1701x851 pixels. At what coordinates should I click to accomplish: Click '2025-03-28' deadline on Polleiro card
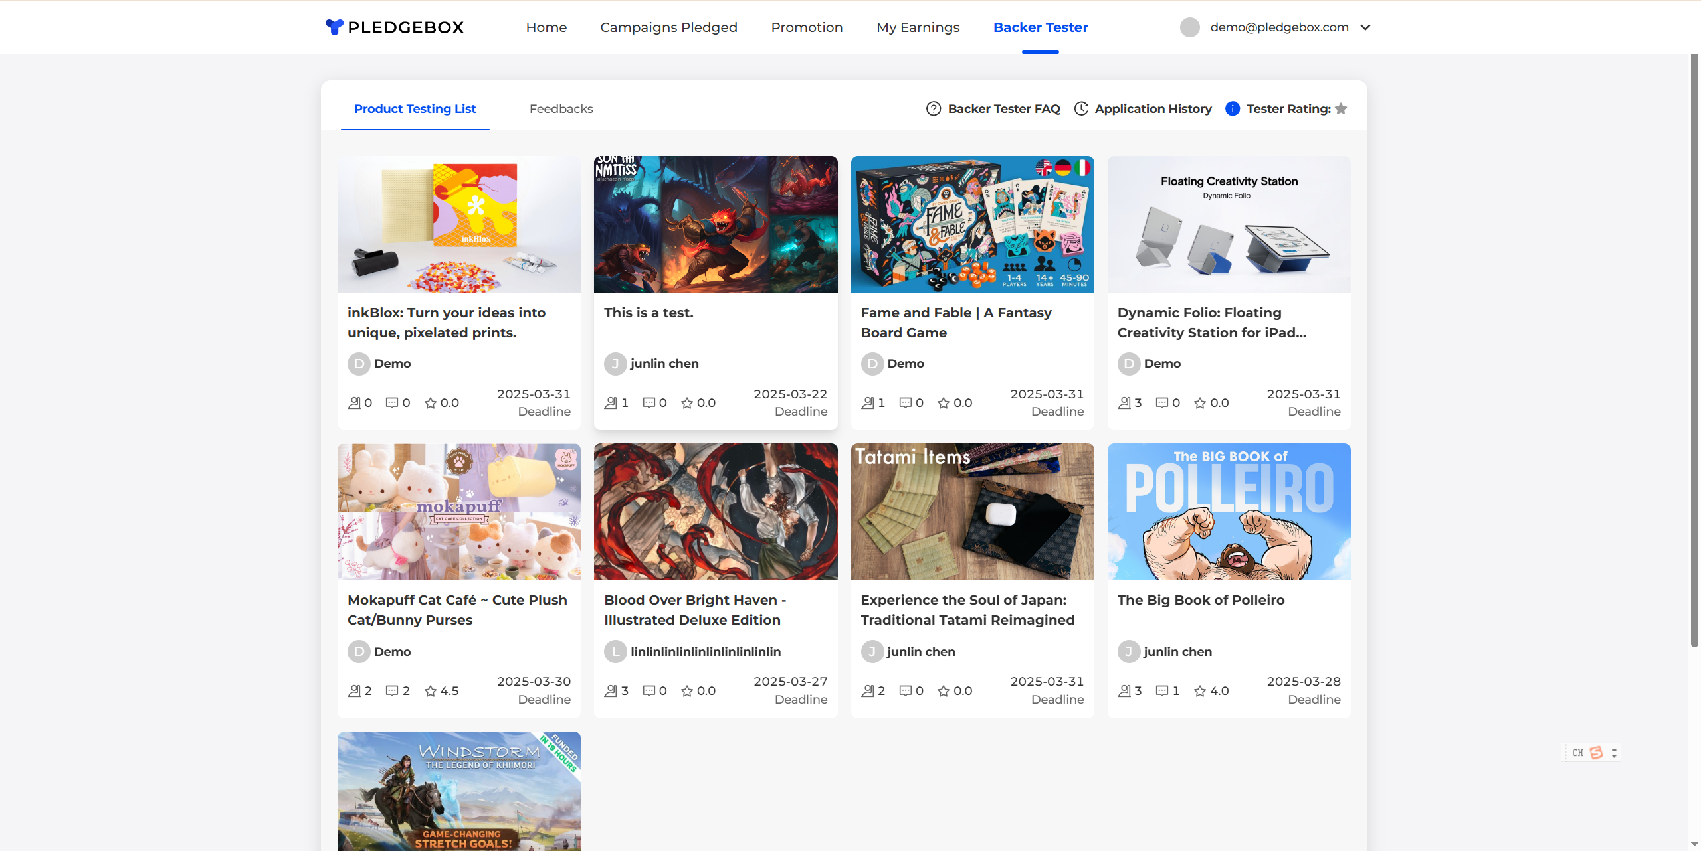click(1304, 682)
